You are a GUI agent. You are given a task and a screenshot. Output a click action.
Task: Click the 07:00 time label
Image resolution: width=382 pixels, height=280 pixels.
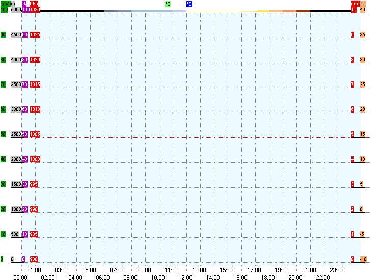click(x=117, y=270)
